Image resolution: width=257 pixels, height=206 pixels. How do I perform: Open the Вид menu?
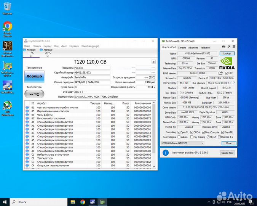56,46
